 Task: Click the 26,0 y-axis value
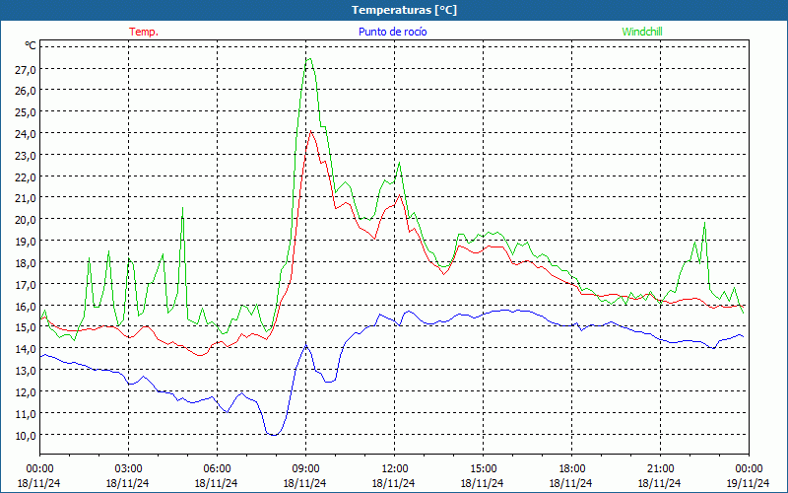click(x=26, y=91)
